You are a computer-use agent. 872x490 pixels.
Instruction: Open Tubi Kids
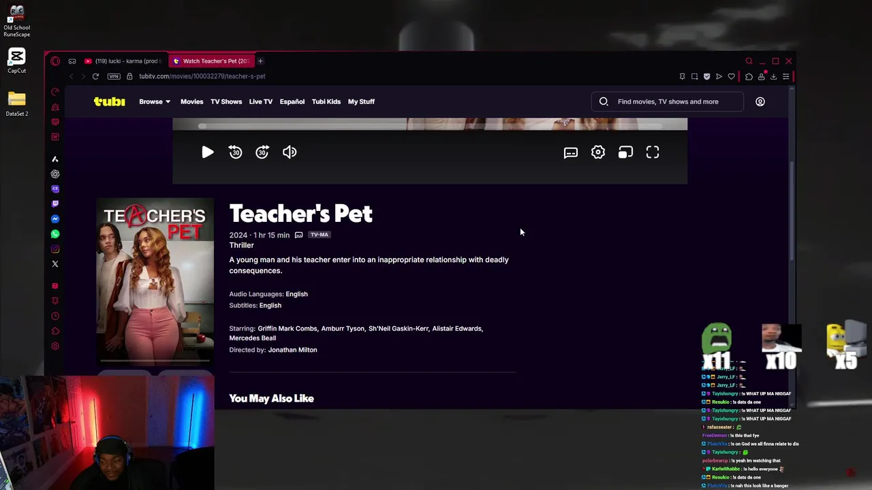point(326,101)
